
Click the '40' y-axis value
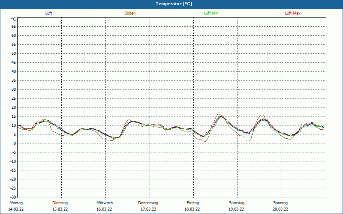(x=14, y=71)
